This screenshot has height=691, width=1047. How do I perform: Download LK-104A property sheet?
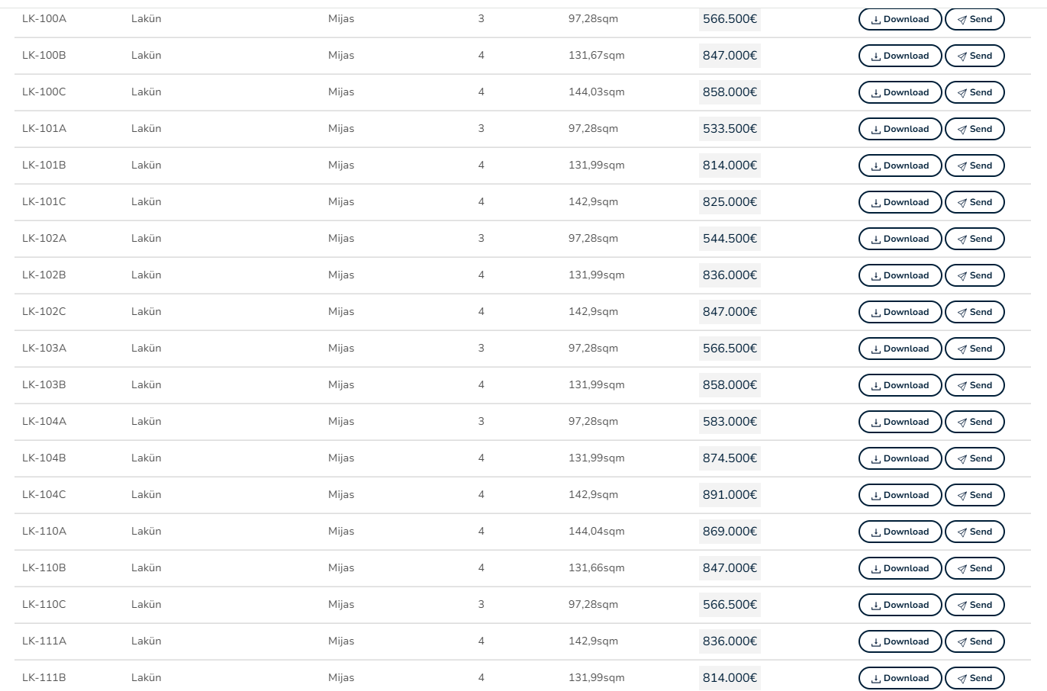(x=900, y=422)
